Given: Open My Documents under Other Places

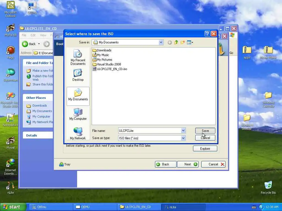Looking at the screenshot, I should pos(39,111).
